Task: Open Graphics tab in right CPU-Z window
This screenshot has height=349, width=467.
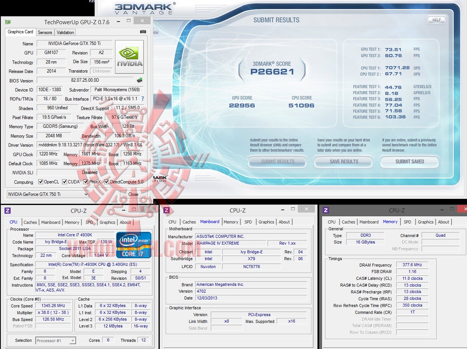Action: 426,222
